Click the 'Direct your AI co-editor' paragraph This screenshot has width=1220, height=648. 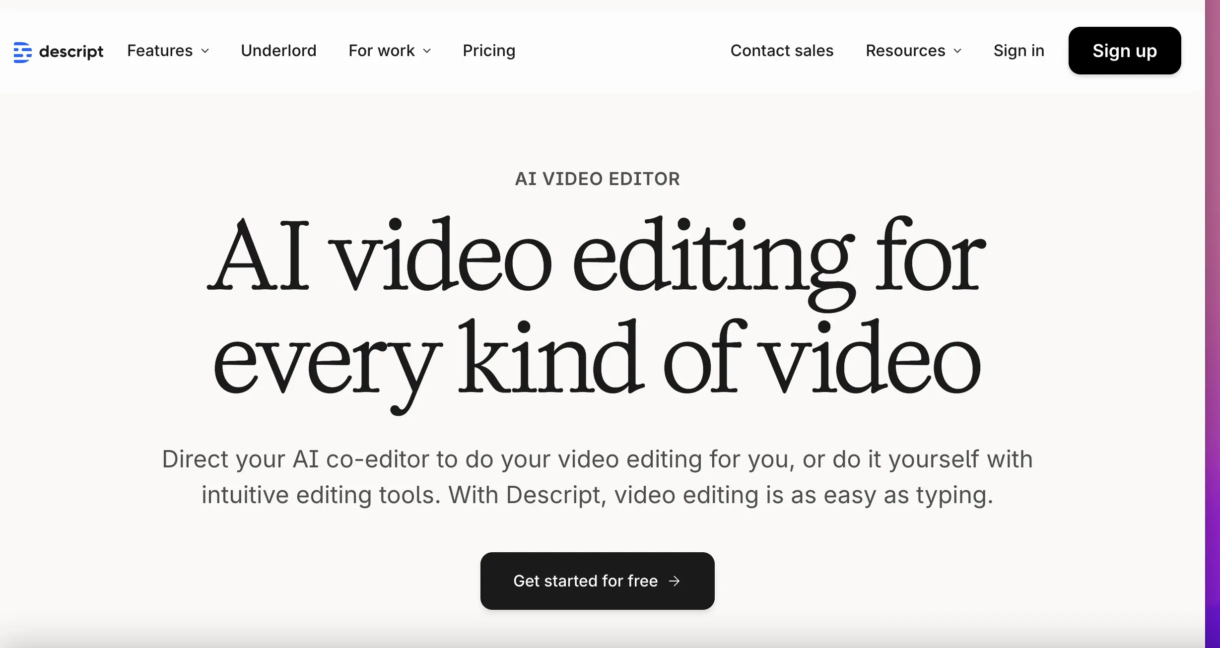click(597, 476)
